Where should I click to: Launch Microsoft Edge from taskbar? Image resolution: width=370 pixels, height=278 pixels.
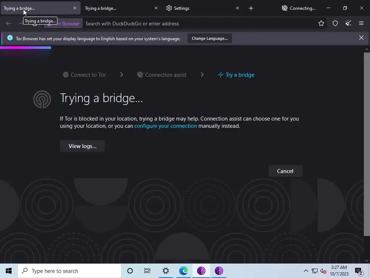[183, 271]
